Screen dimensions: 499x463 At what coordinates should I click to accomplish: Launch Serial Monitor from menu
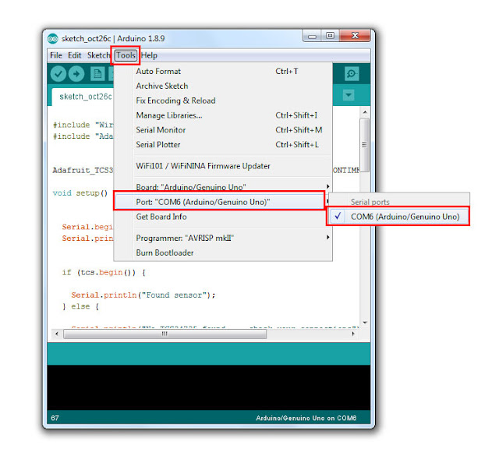pyautogui.click(x=223, y=130)
